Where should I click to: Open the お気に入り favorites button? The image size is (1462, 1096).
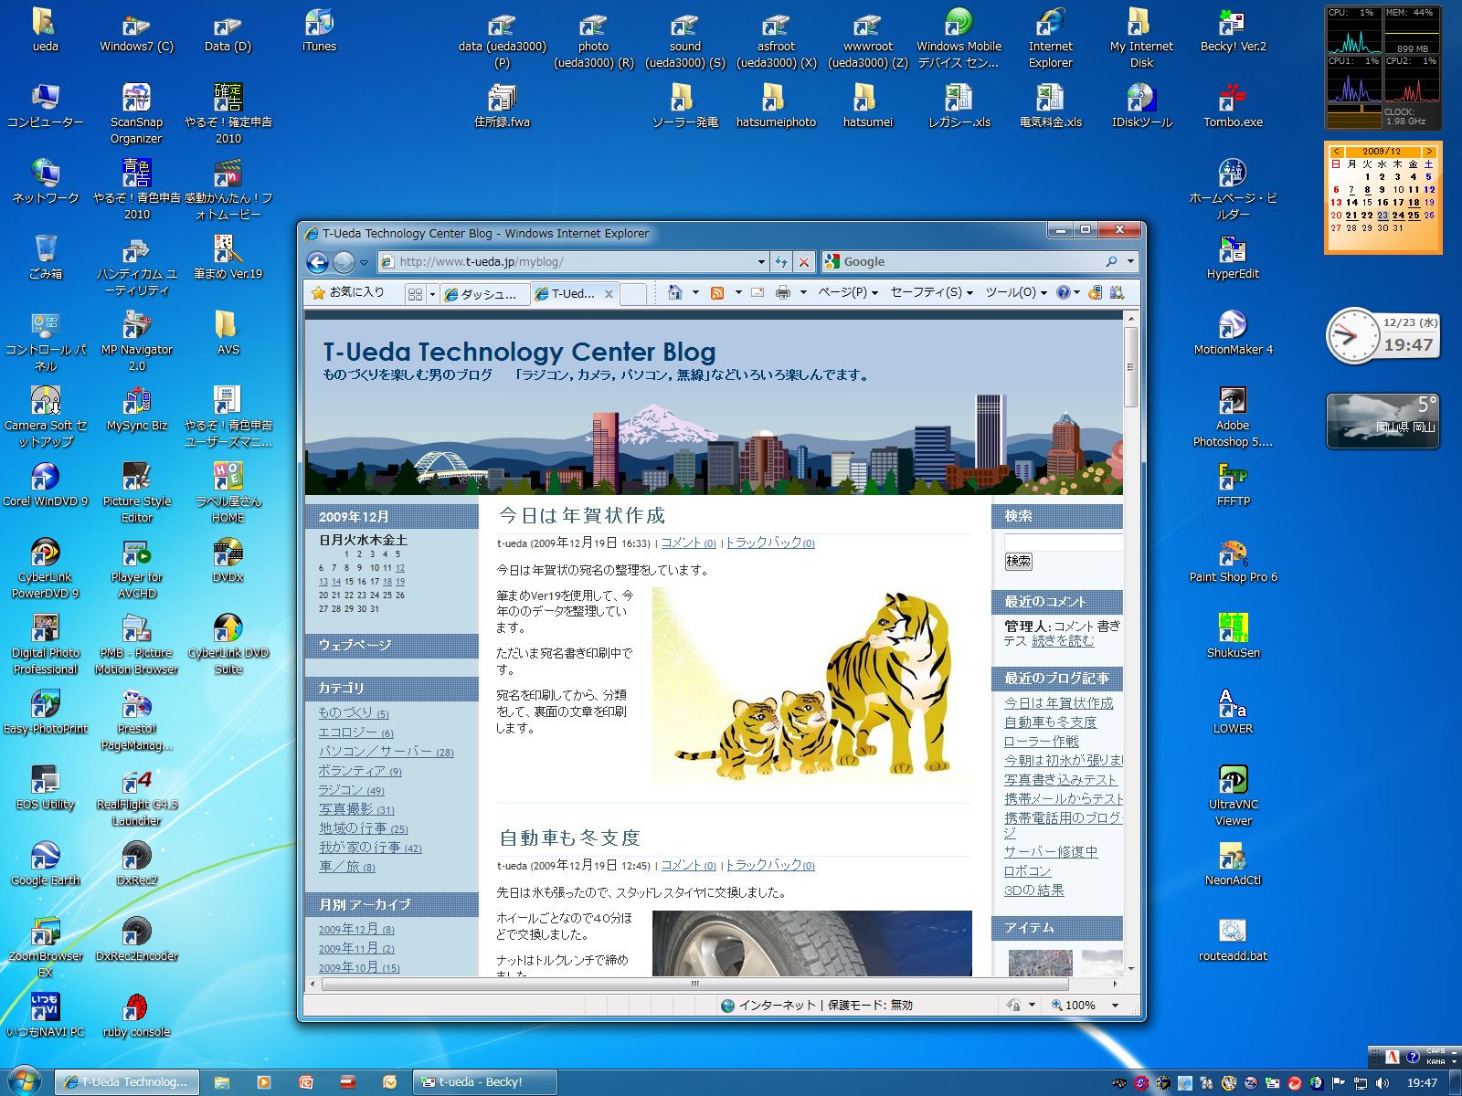(348, 292)
